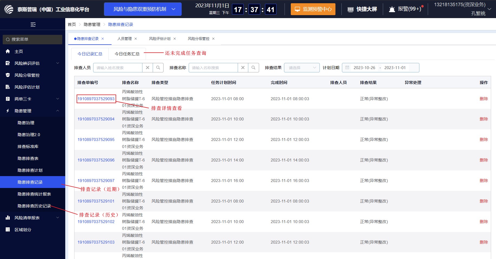Click the monitor icon in 监测预警中心
The image size is (496, 259).
pyautogui.click(x=297, y=9)
